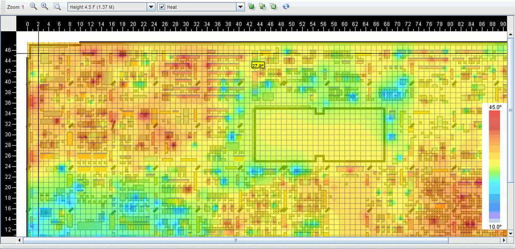Click the zoom out magnifier icon

click(34, 7)
